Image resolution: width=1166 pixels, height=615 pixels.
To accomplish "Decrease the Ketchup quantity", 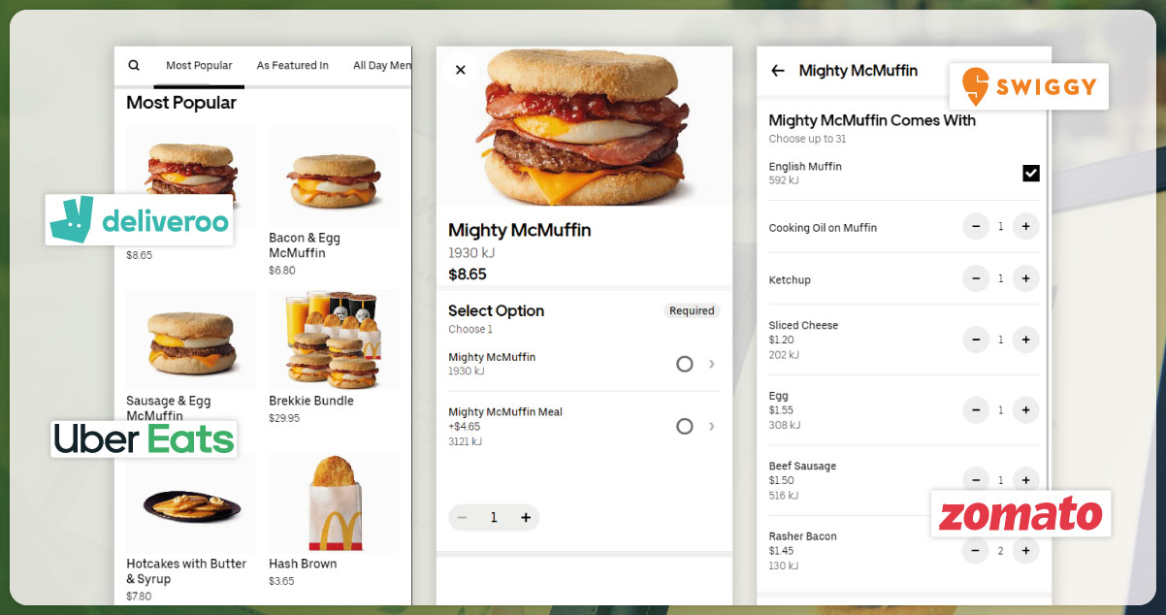I will (976, 278).
